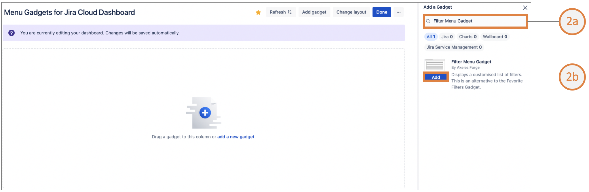
Task: Refresh the dashboard
Action: coord(281,12)
